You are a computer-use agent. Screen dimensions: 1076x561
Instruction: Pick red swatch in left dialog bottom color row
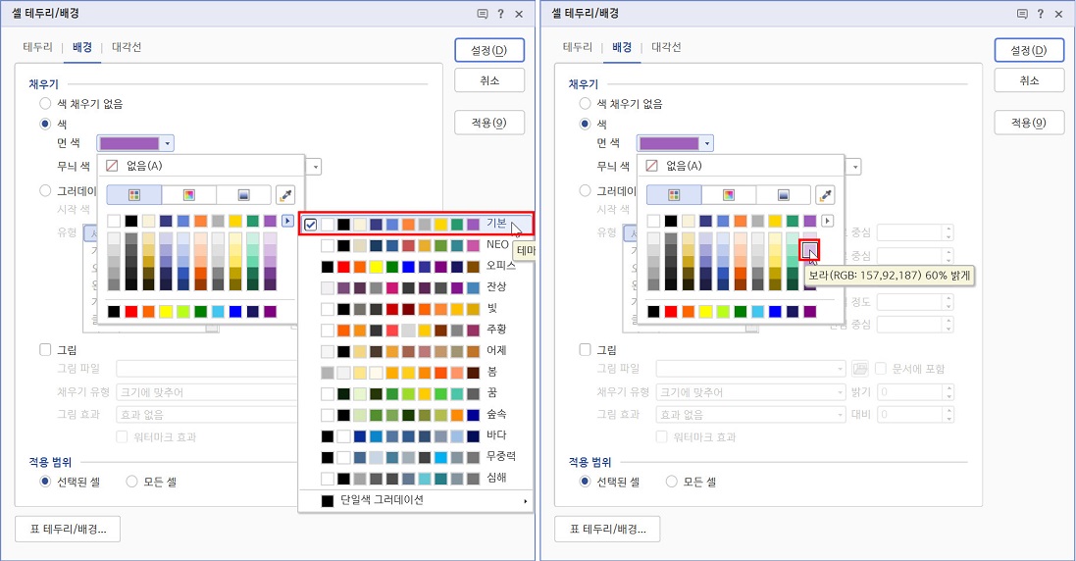[x=130, y=311]
